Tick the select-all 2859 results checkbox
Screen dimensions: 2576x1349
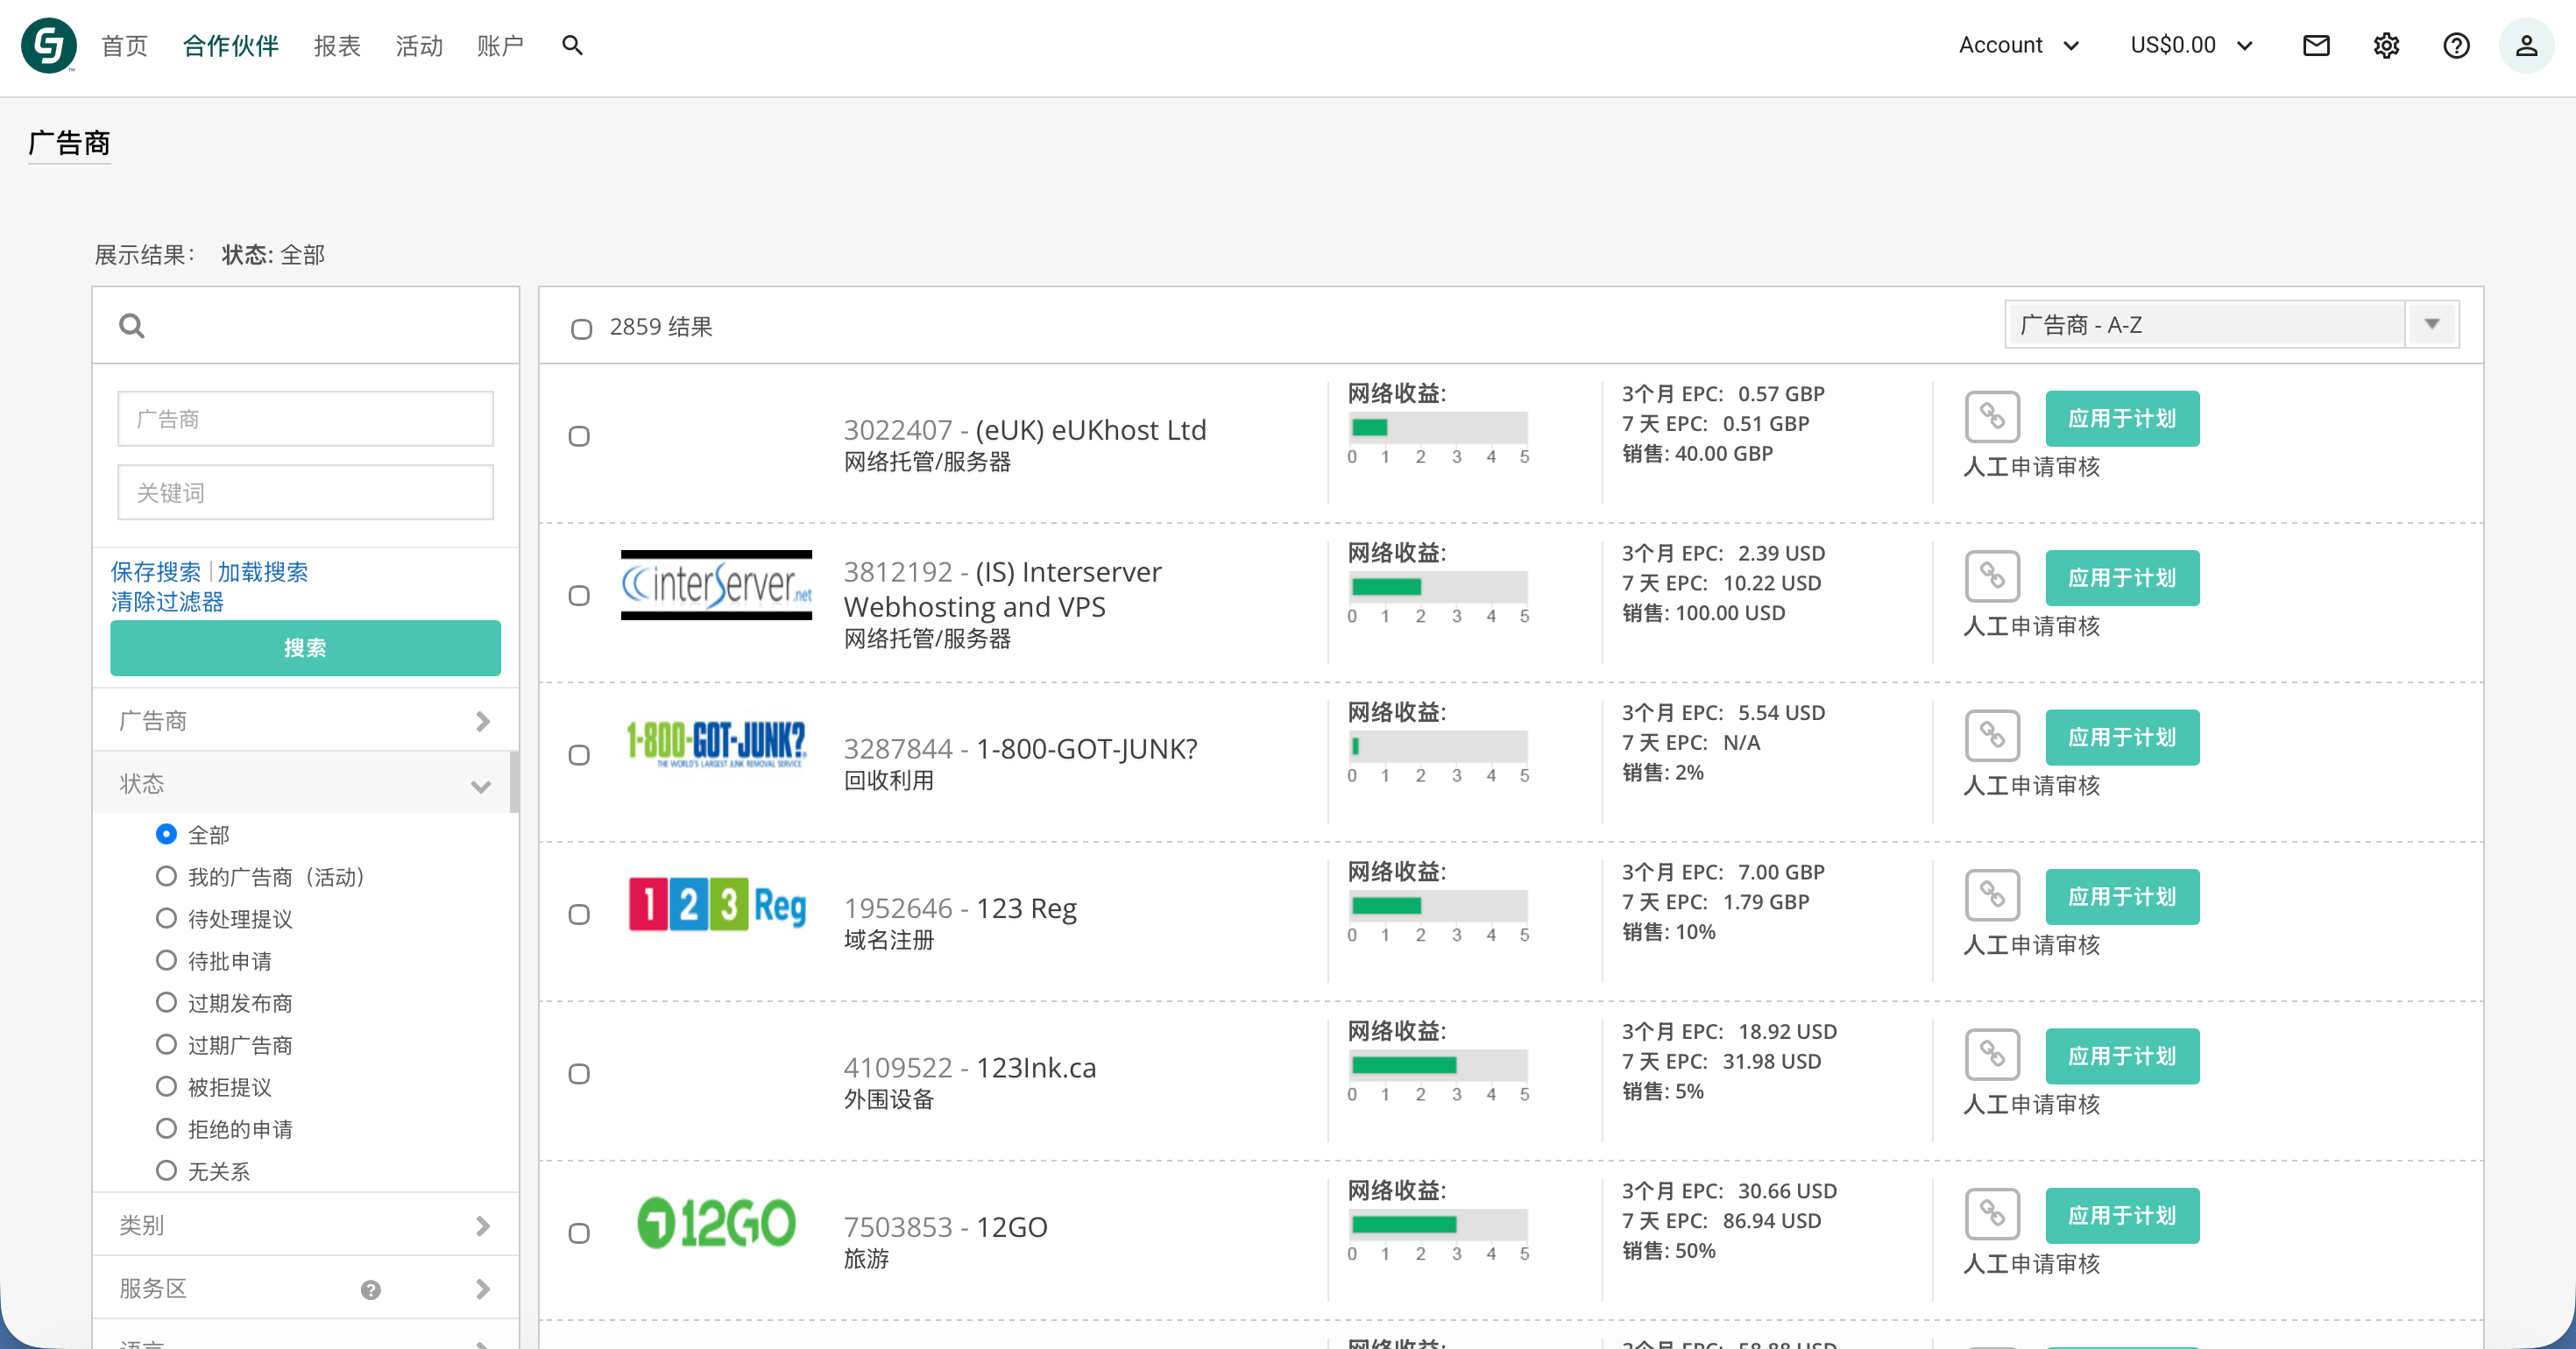[x=581, y=329]
